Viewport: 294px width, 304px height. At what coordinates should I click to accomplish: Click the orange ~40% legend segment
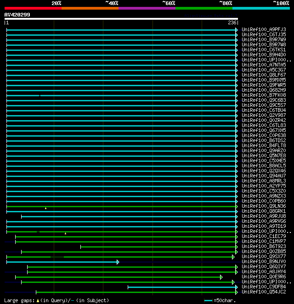[x=90, y=8]
